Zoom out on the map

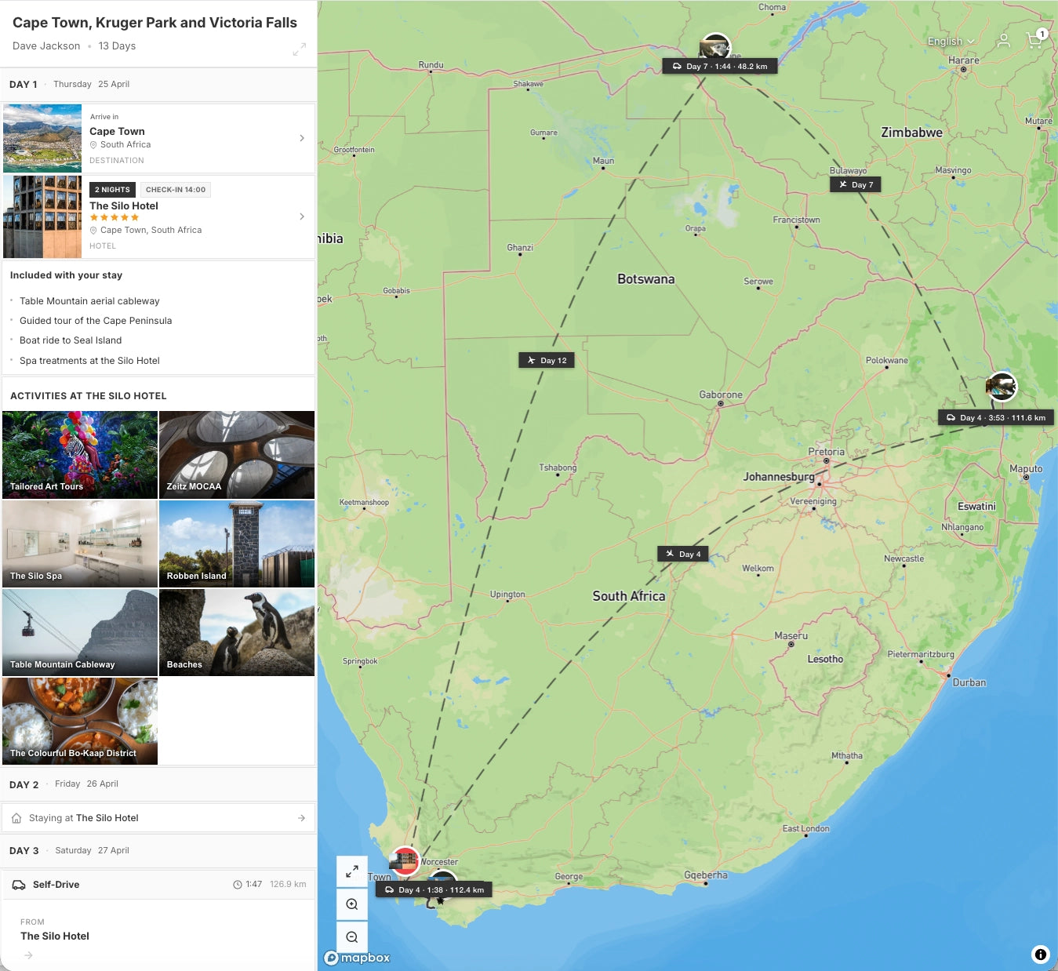[351, 937]
